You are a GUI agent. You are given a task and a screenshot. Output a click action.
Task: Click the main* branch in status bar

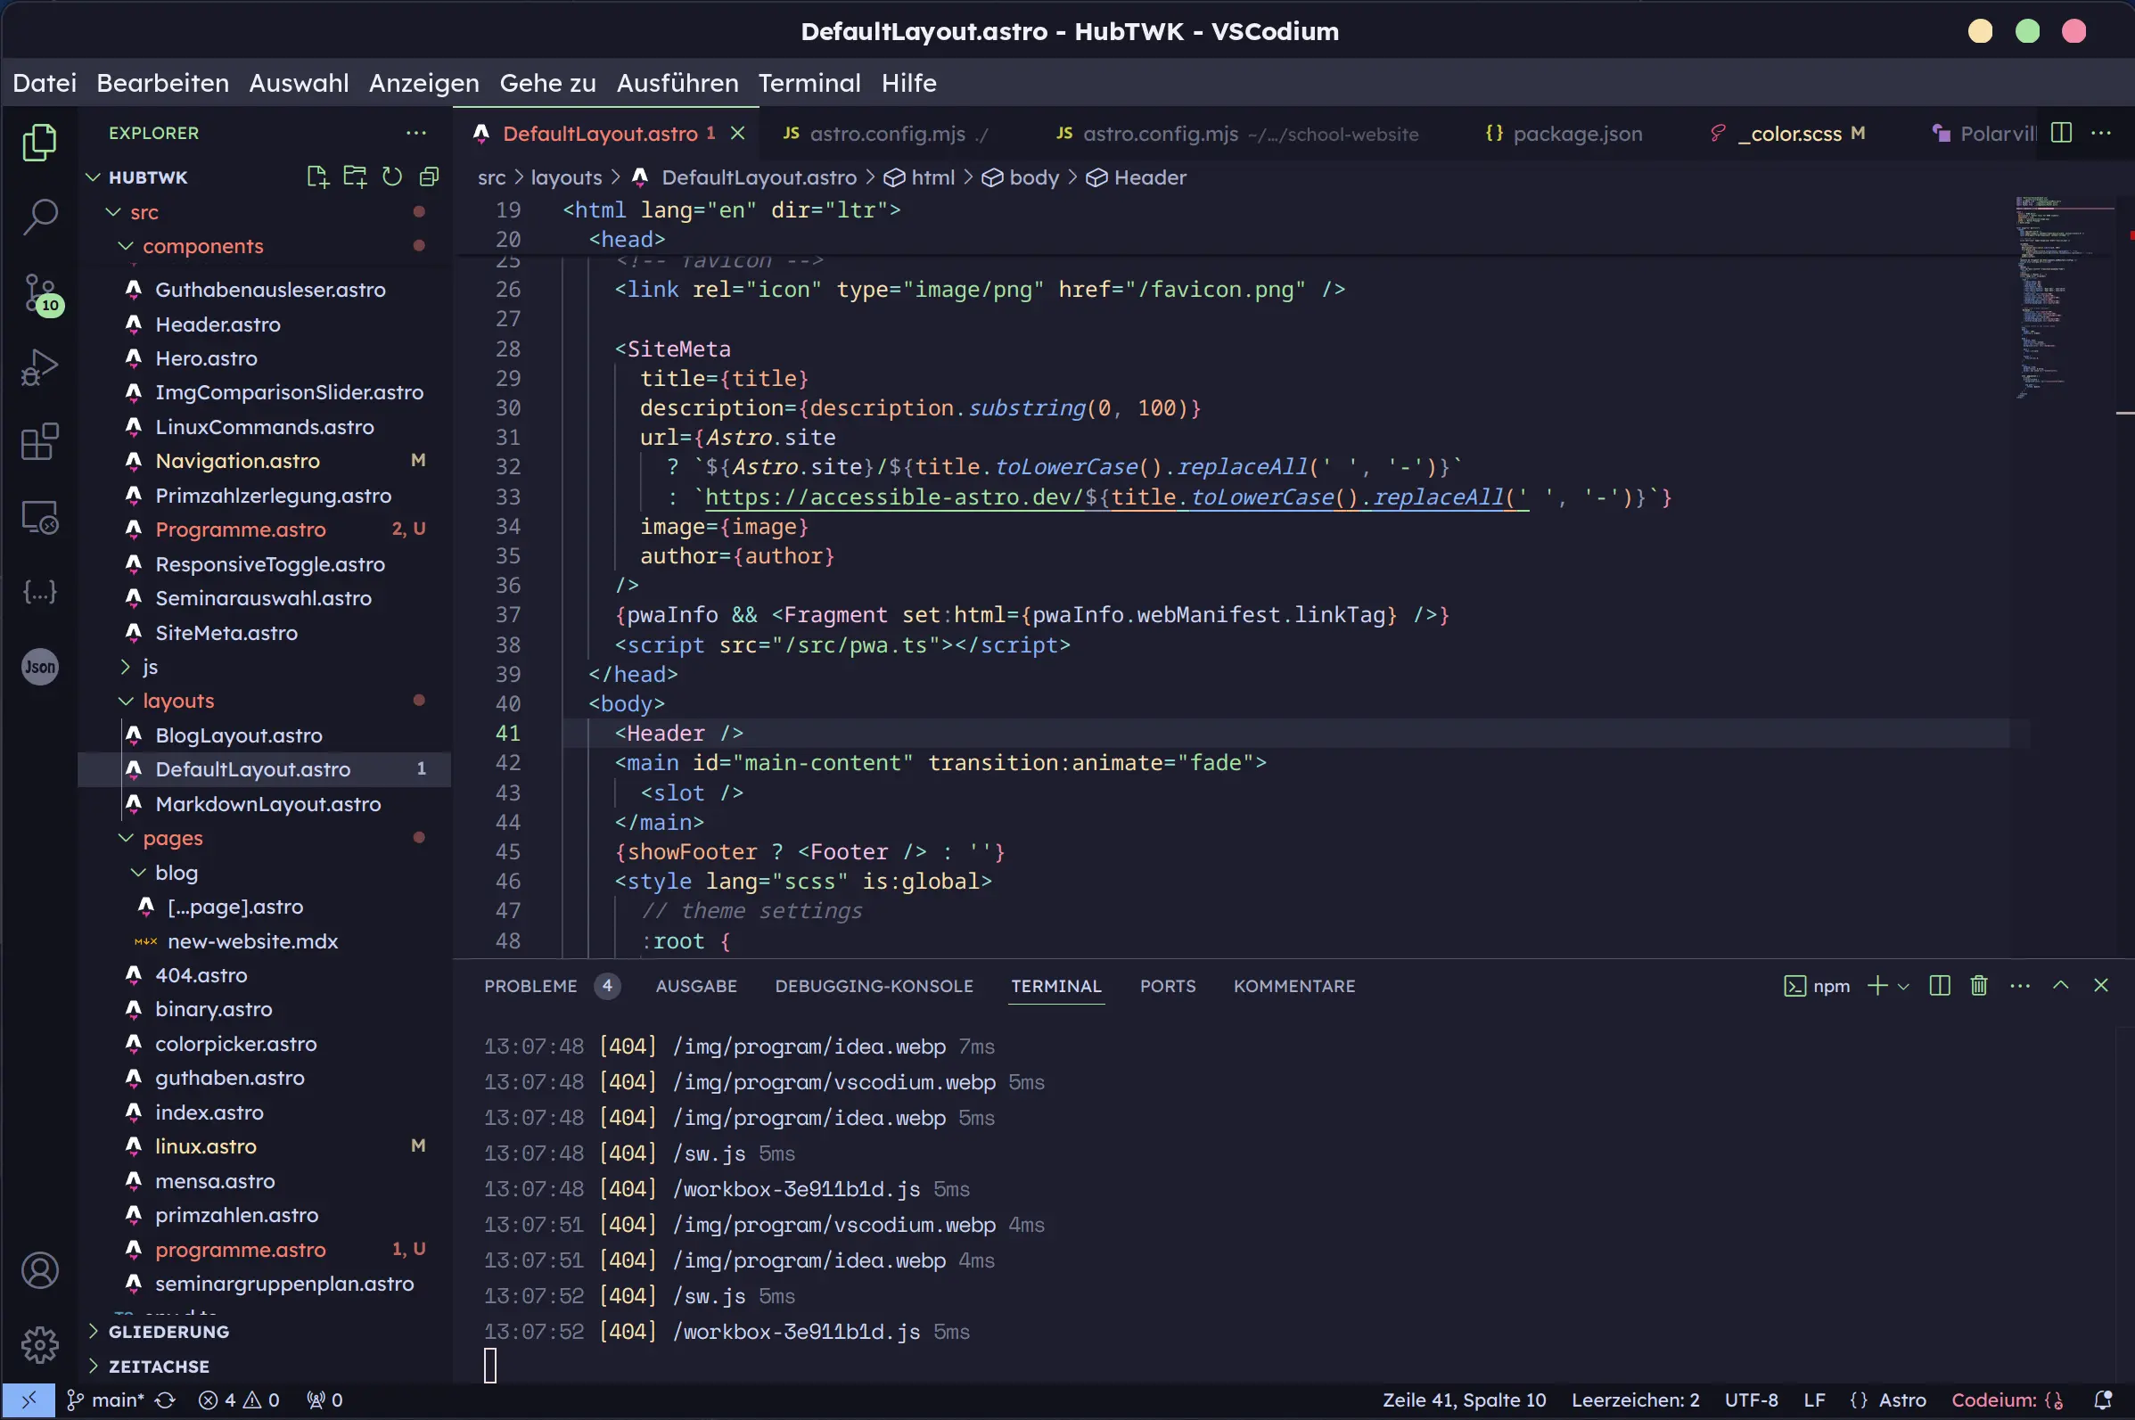tap(107, 1400)
